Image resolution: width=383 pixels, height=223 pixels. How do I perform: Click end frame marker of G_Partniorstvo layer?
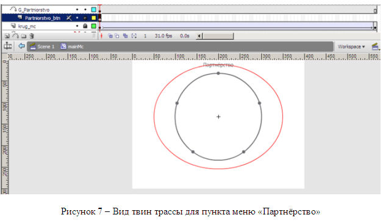(375, 10)
